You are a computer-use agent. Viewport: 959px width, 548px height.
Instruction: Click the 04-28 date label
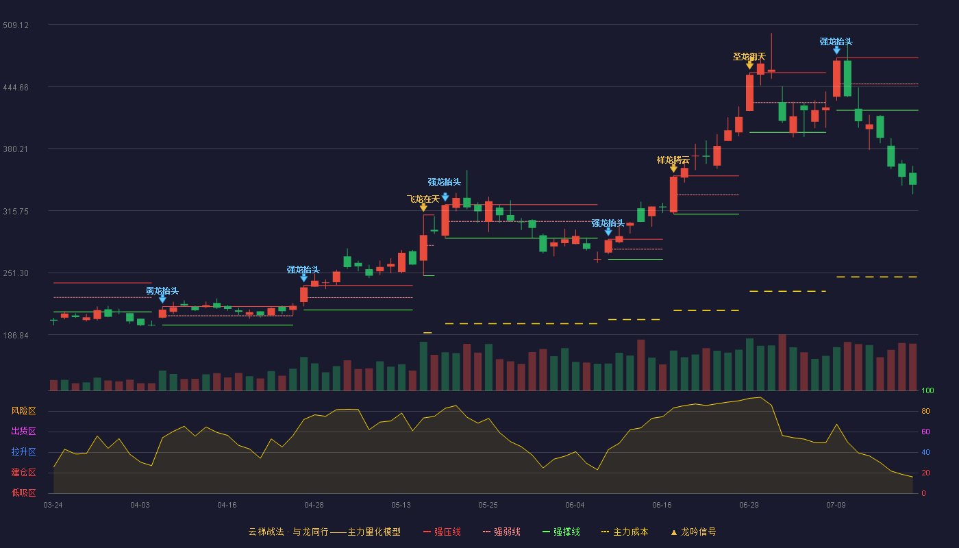click(314, 505)
